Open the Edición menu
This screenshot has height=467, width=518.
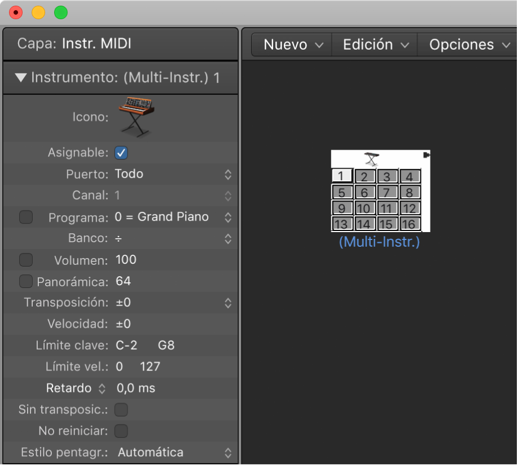tap(375, 45)
